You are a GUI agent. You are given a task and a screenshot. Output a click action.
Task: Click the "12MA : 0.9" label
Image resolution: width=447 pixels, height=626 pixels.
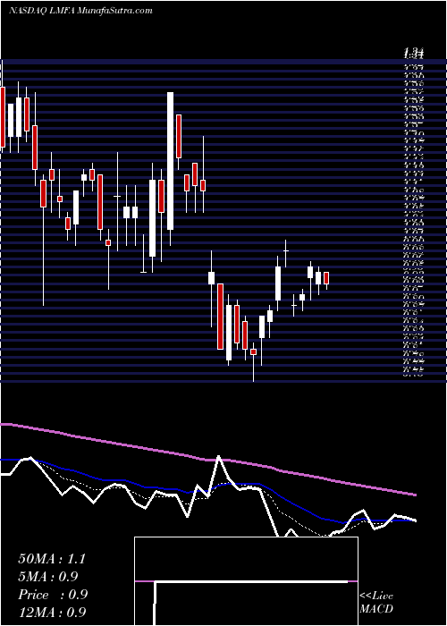pos(52,613)
